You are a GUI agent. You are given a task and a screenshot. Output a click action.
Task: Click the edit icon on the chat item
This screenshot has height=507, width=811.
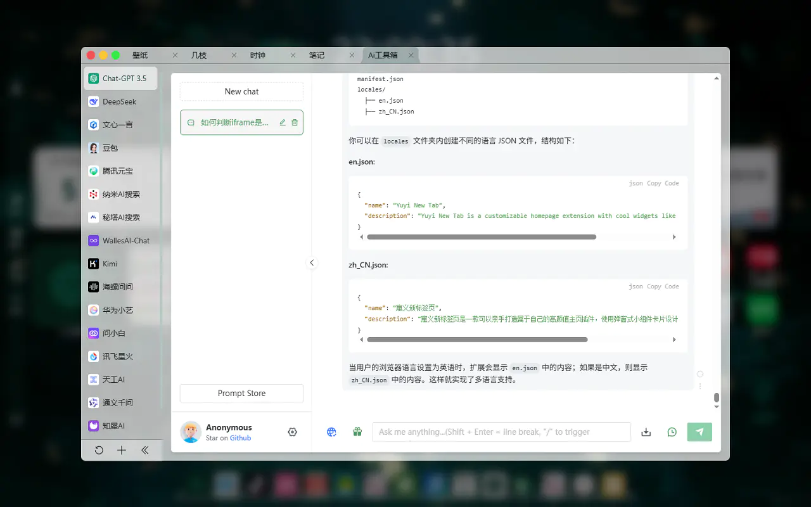coord(283,123)
